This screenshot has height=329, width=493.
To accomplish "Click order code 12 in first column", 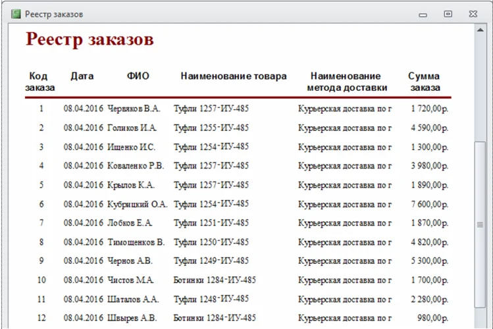I will (41, 318).
